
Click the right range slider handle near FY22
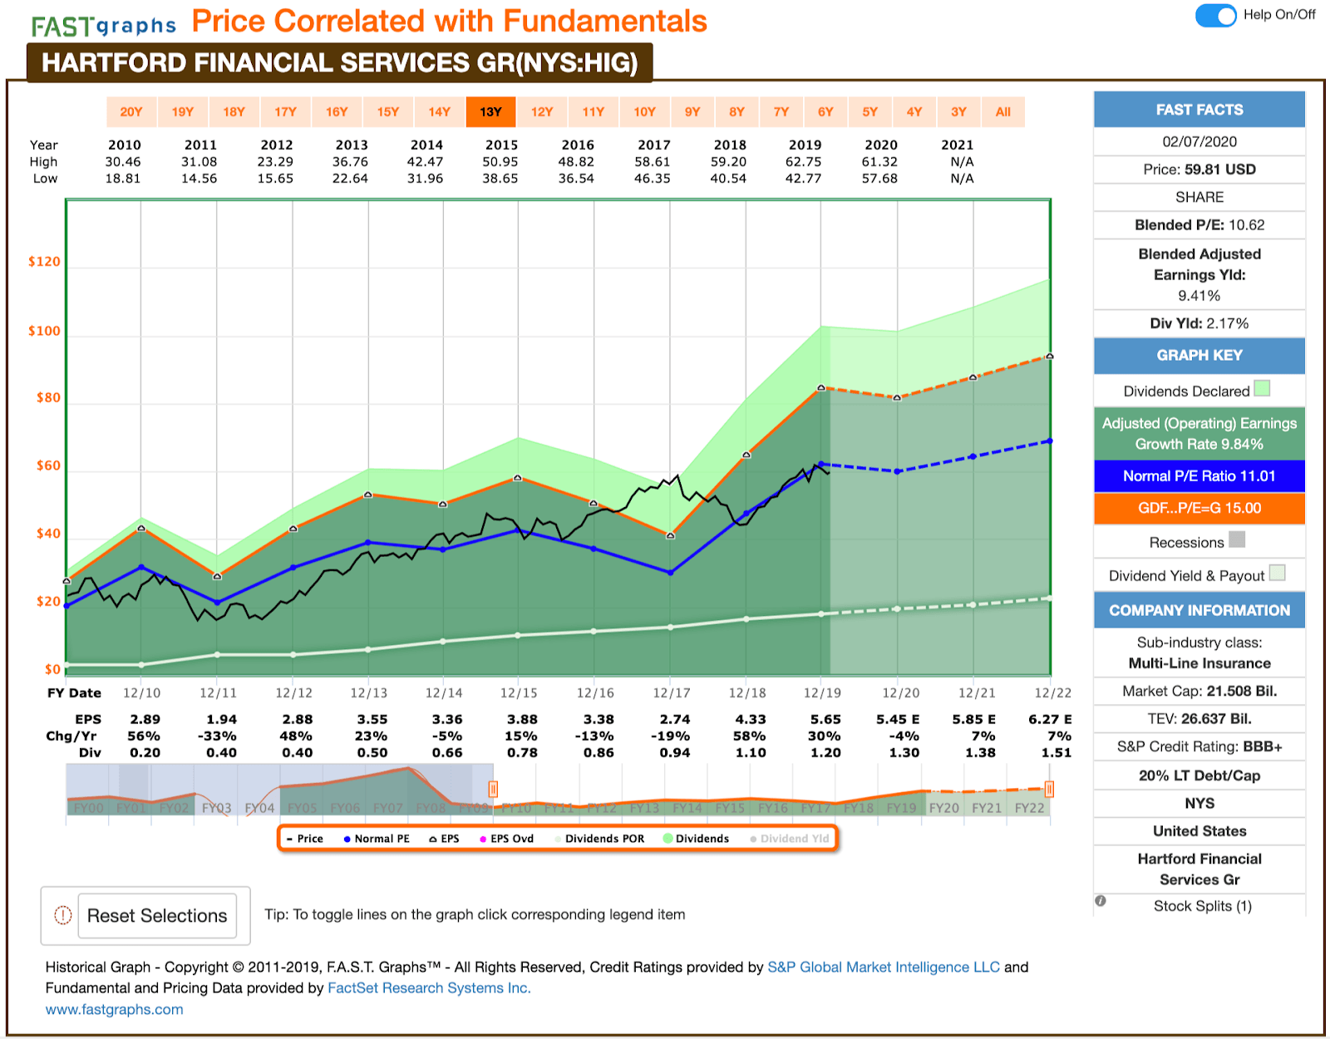click(x=1050, y=790)
